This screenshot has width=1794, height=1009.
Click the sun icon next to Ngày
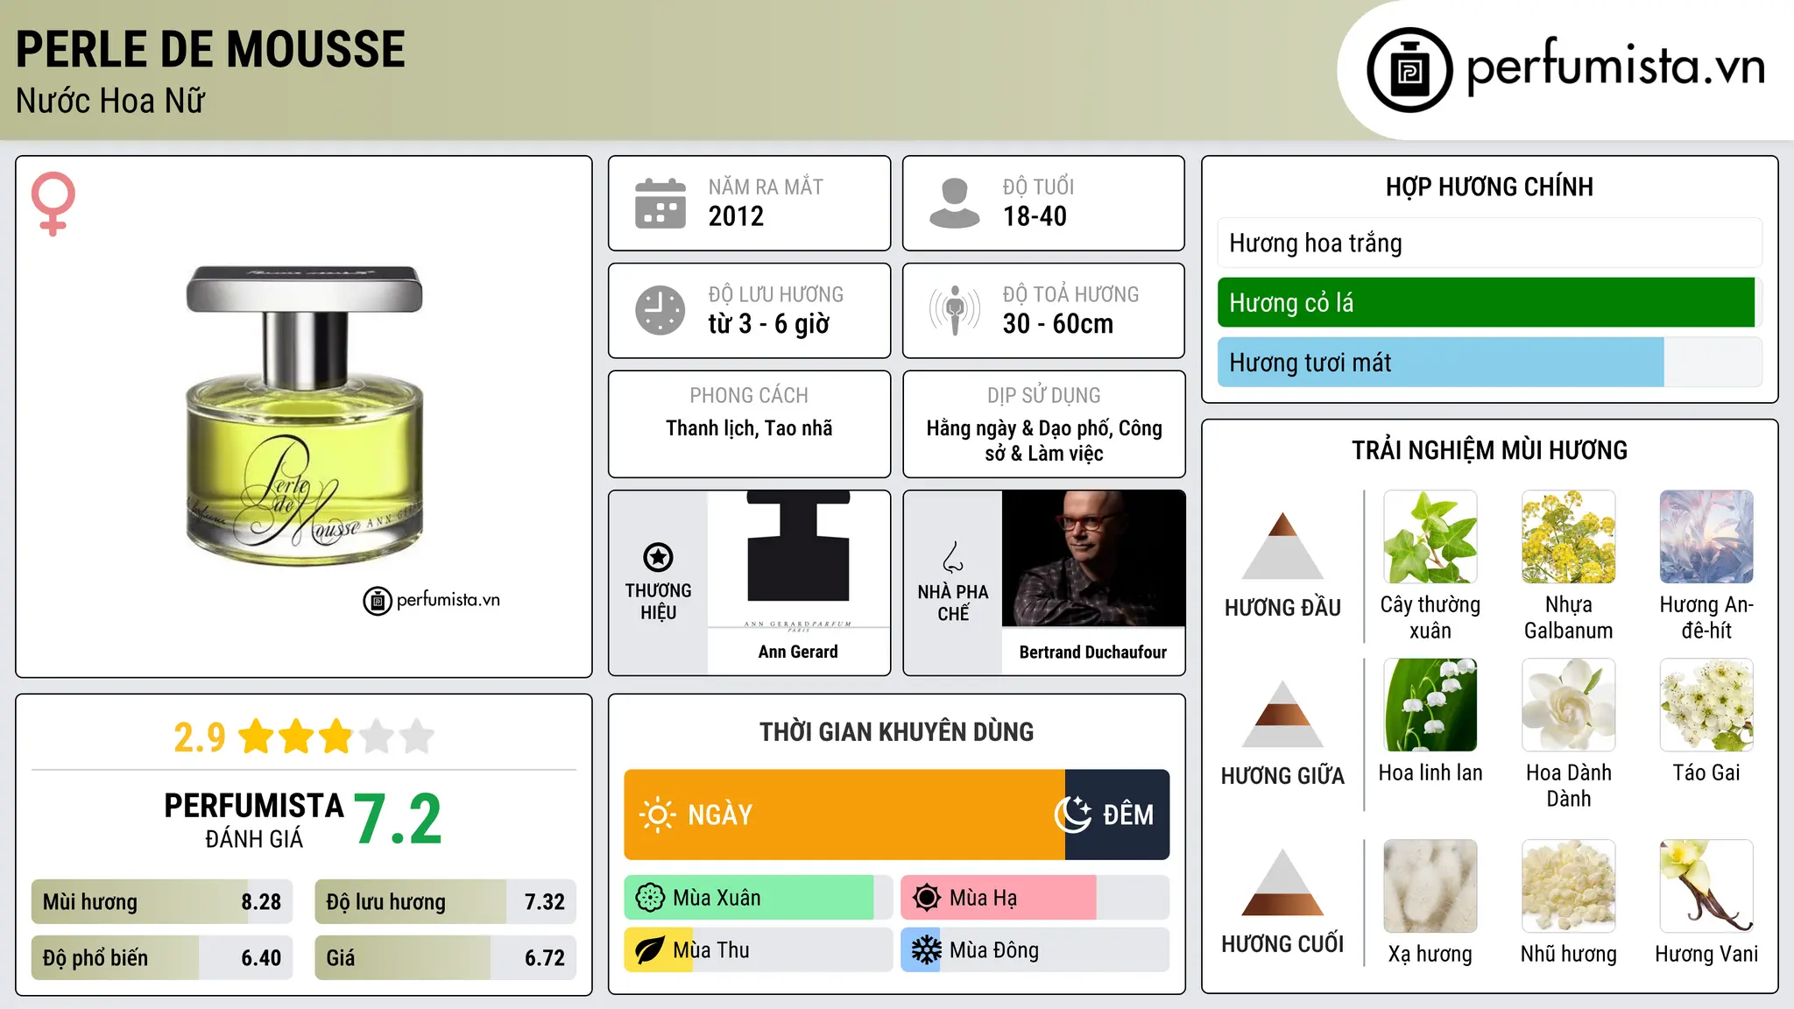click(x=657, y=815)
